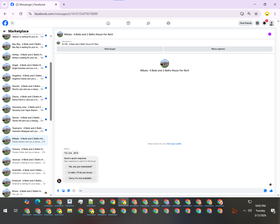Screen dimensions: 280x224
Task: Open the Facebook menu grid icon
Action: (258, 23)
